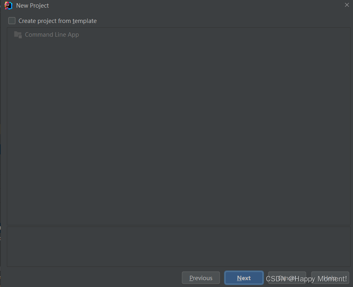Image resolution: width=353 pixels, height=287 pixels.
Task: Click the Cancel button behind the watermark
Action: tap(287, 278)
